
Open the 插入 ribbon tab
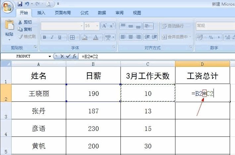(x=41, y=13)
